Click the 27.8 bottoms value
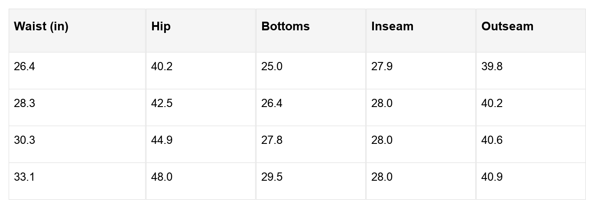Screen dimensions: 594x208 (x=272, y=140)
